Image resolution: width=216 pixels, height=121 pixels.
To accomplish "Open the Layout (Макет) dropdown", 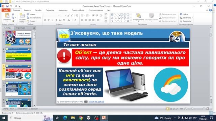I will point(32,14).
